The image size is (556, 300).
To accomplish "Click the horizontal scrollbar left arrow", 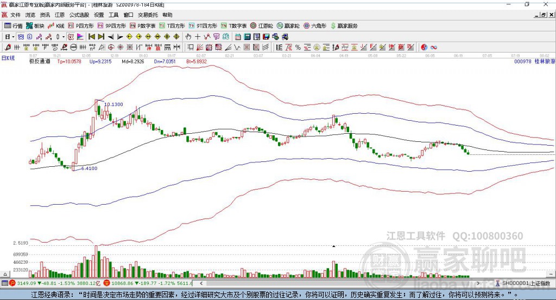I will tap(201, 283).
